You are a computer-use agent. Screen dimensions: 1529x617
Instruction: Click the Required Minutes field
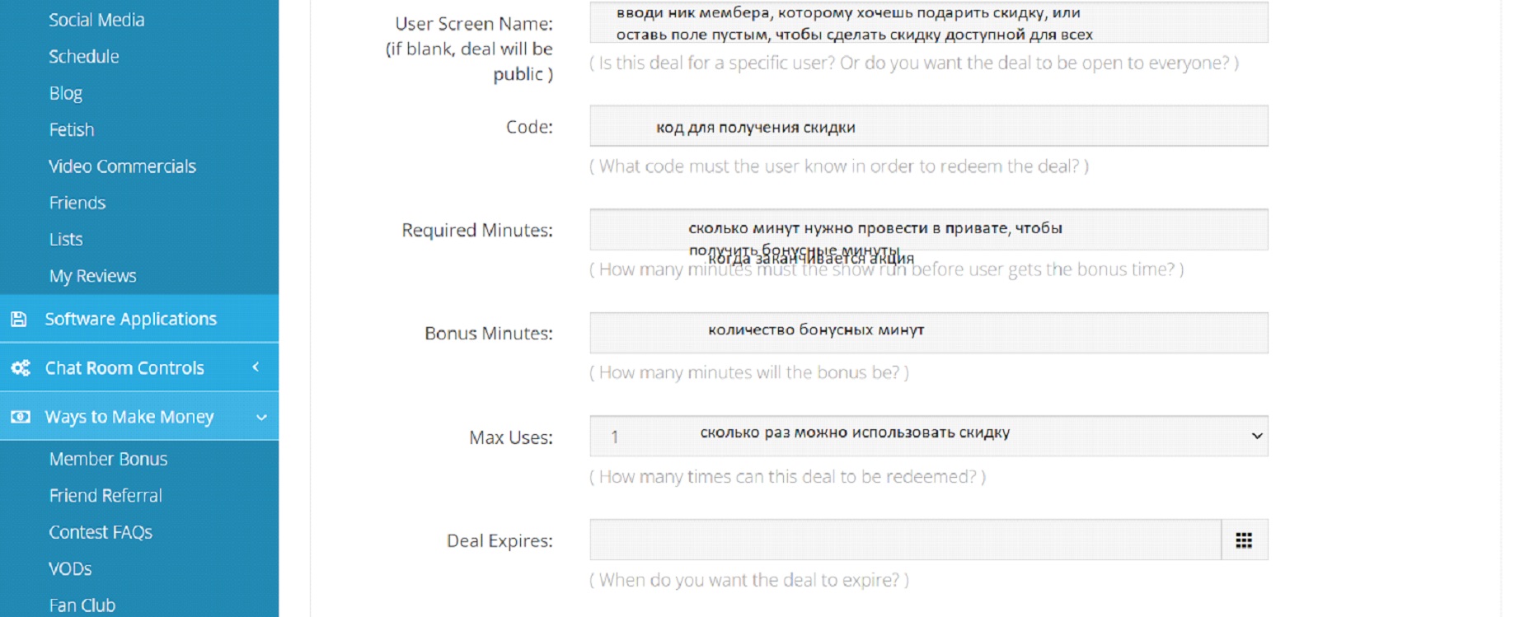928,229
